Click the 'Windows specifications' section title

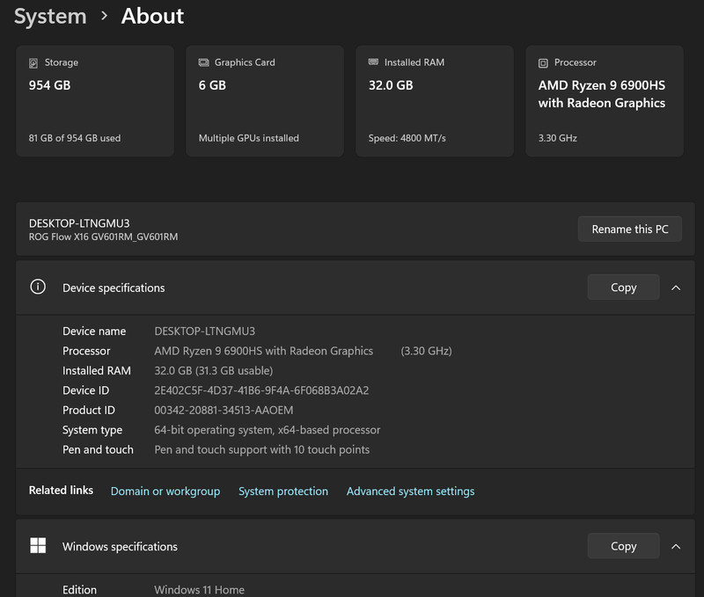point(120,547)
